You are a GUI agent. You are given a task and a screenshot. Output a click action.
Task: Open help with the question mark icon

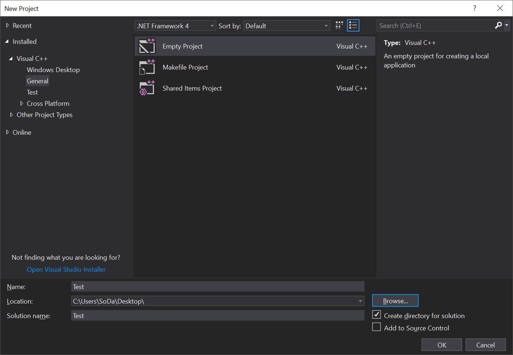[475, 8]
